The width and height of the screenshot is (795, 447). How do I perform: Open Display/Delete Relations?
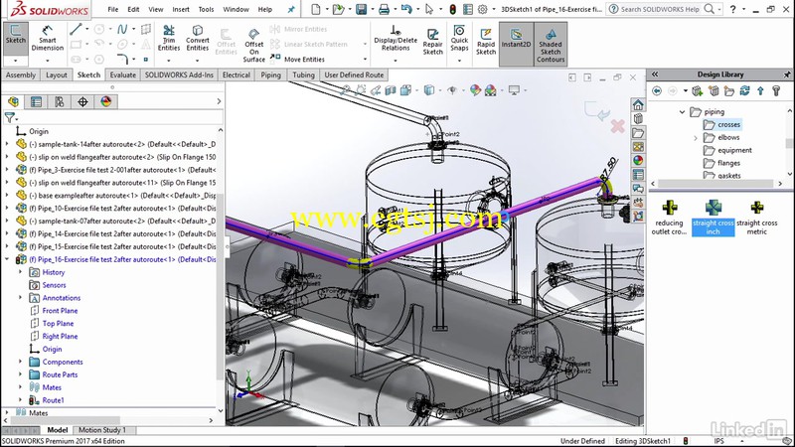coord(396,38)
